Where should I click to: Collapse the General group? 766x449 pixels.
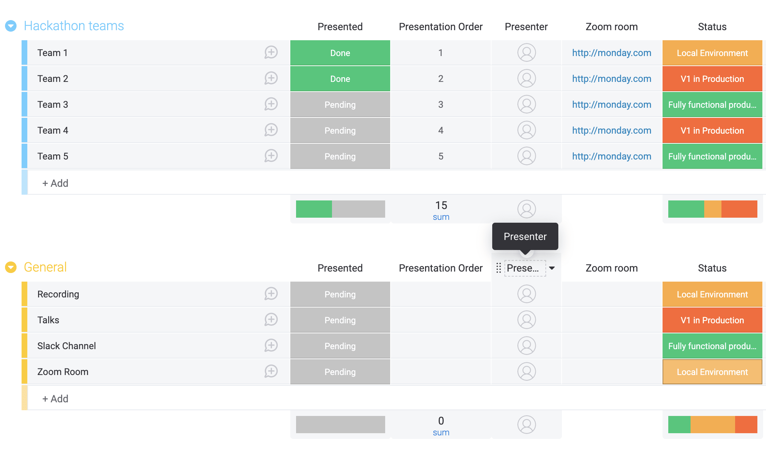click(11, 267)
